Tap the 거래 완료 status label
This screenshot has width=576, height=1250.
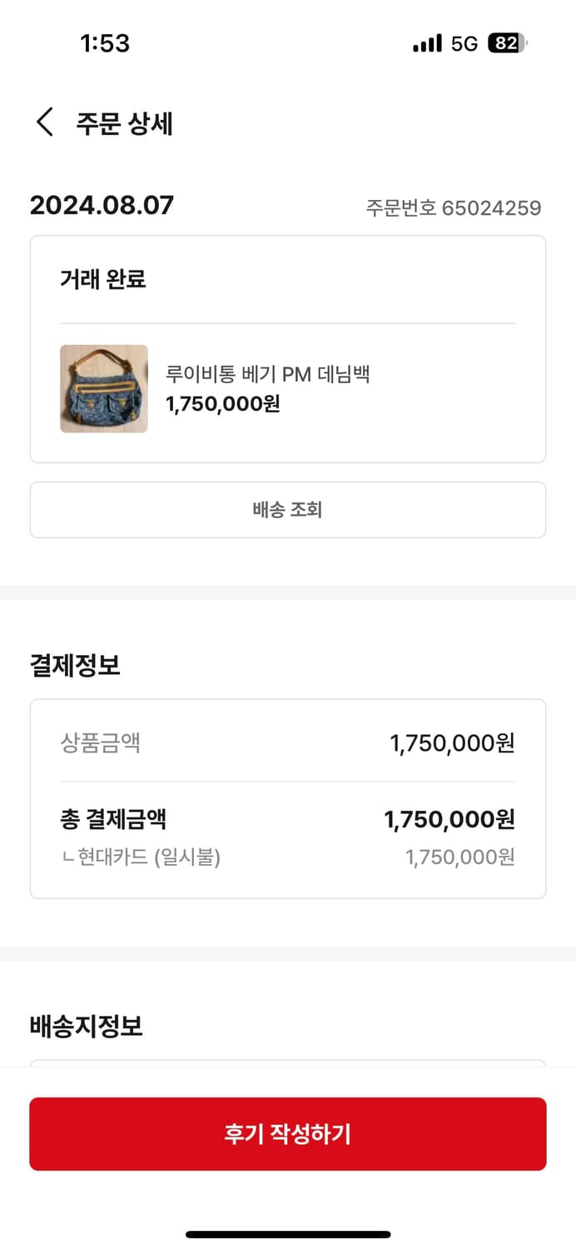[x=103, y=279]
